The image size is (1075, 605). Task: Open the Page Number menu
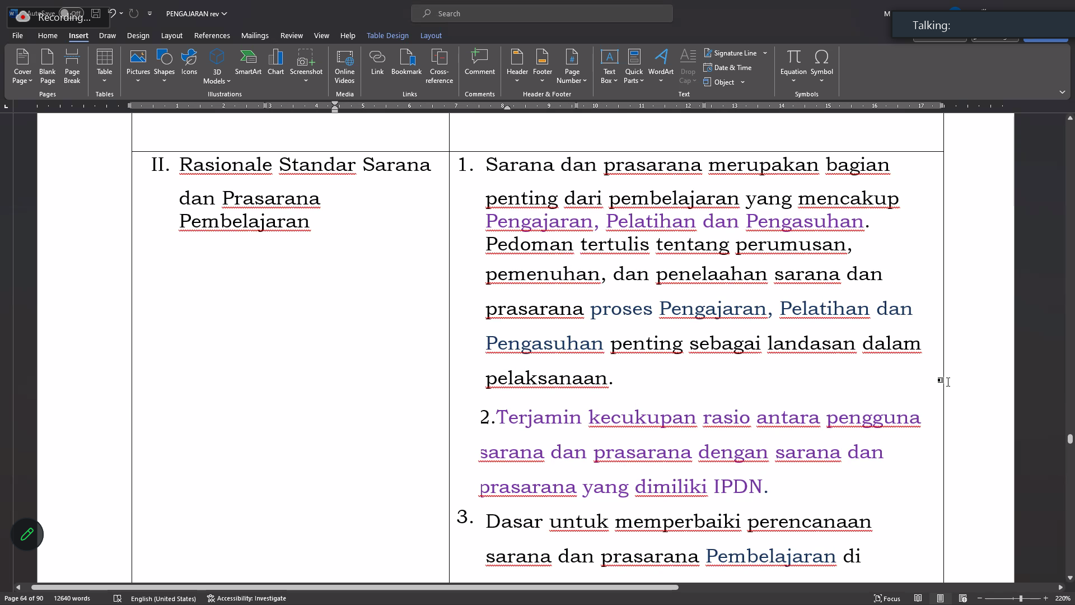572,66
